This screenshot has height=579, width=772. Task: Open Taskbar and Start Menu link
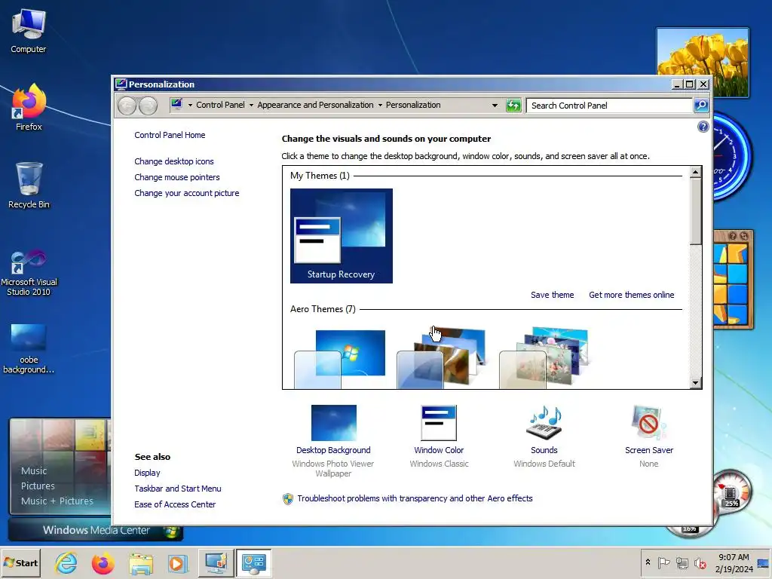coord(178,489)
